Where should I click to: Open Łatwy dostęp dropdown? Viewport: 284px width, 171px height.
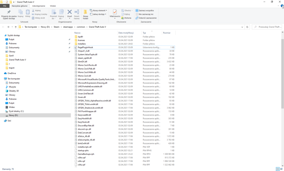[98, 14]
